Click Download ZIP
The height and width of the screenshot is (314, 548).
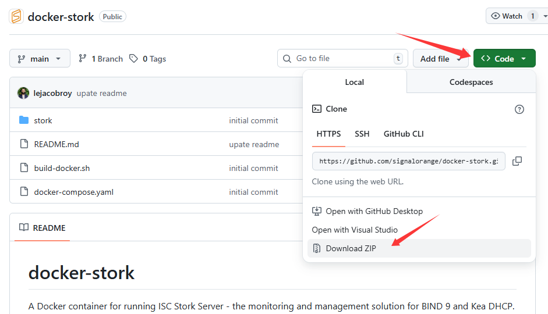tap(419, 248)
